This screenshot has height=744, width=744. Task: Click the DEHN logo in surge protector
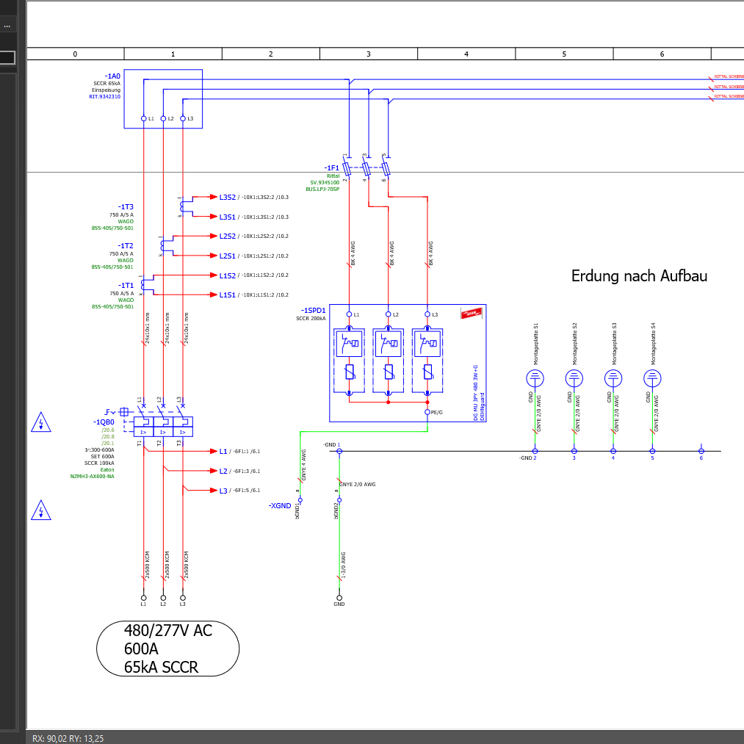coord(470,314)
